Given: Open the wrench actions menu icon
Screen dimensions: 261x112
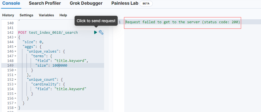Looking at the screenshot, I should pyautogui.click(x=101, y=33).
